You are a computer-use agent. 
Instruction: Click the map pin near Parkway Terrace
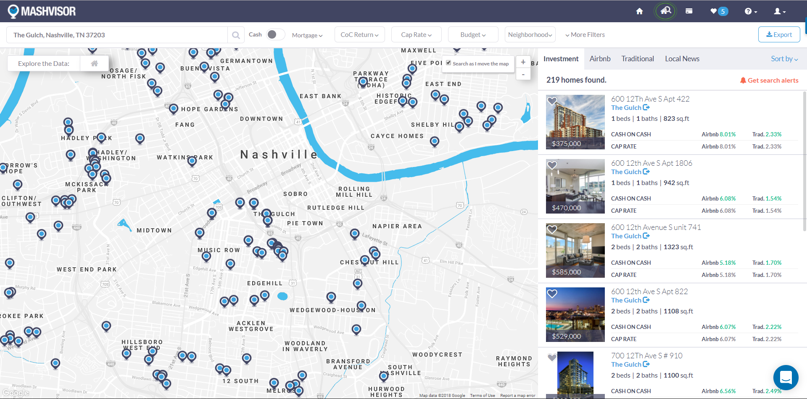[x=363, y=82]
